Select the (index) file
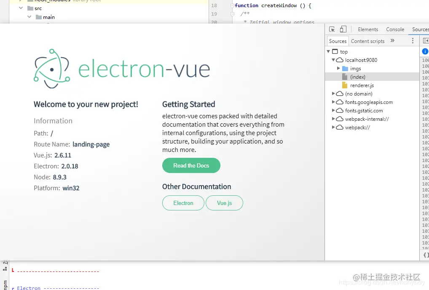The image size is (429, 290). click(x=372, y=77)
